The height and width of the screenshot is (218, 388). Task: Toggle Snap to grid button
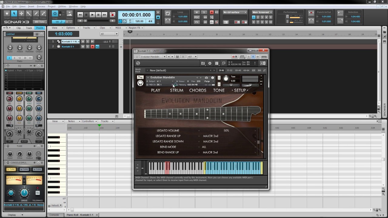click(55, 14)
